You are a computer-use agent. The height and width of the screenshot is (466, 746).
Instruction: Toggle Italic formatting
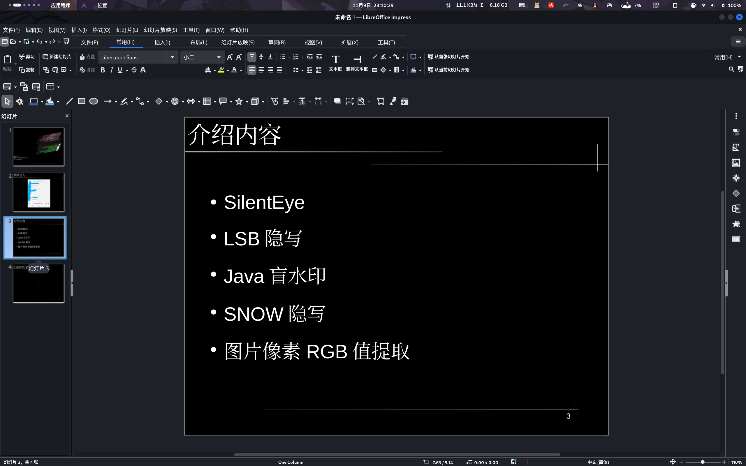[x=112, y=70]
